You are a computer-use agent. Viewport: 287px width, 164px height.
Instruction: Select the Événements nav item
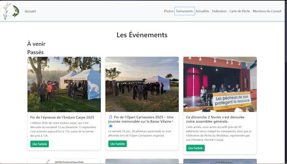[184, 11]
